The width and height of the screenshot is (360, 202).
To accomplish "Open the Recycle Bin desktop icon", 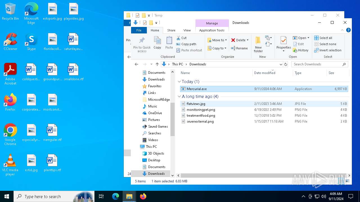I will [x=10, y=12].
